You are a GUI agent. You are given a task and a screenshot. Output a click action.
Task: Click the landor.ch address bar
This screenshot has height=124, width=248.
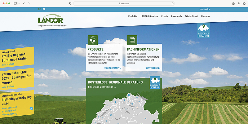[x=124, y=3]
